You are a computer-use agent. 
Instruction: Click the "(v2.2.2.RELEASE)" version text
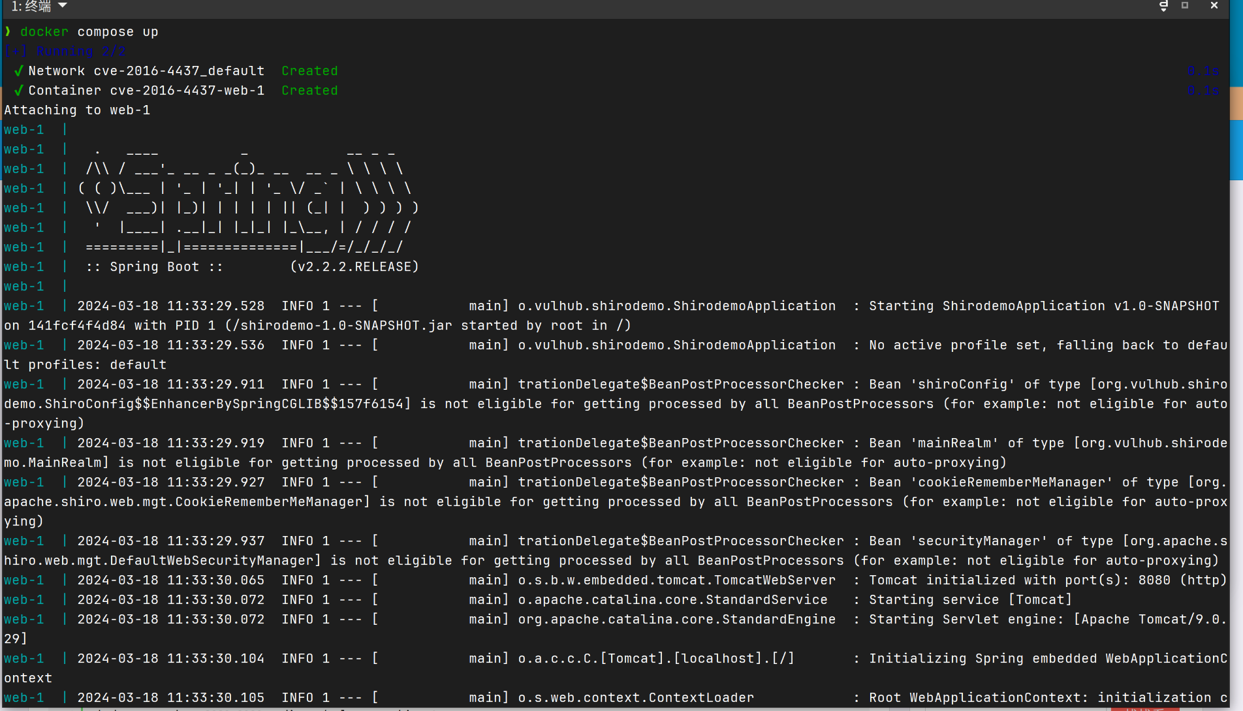coord(354,267)
